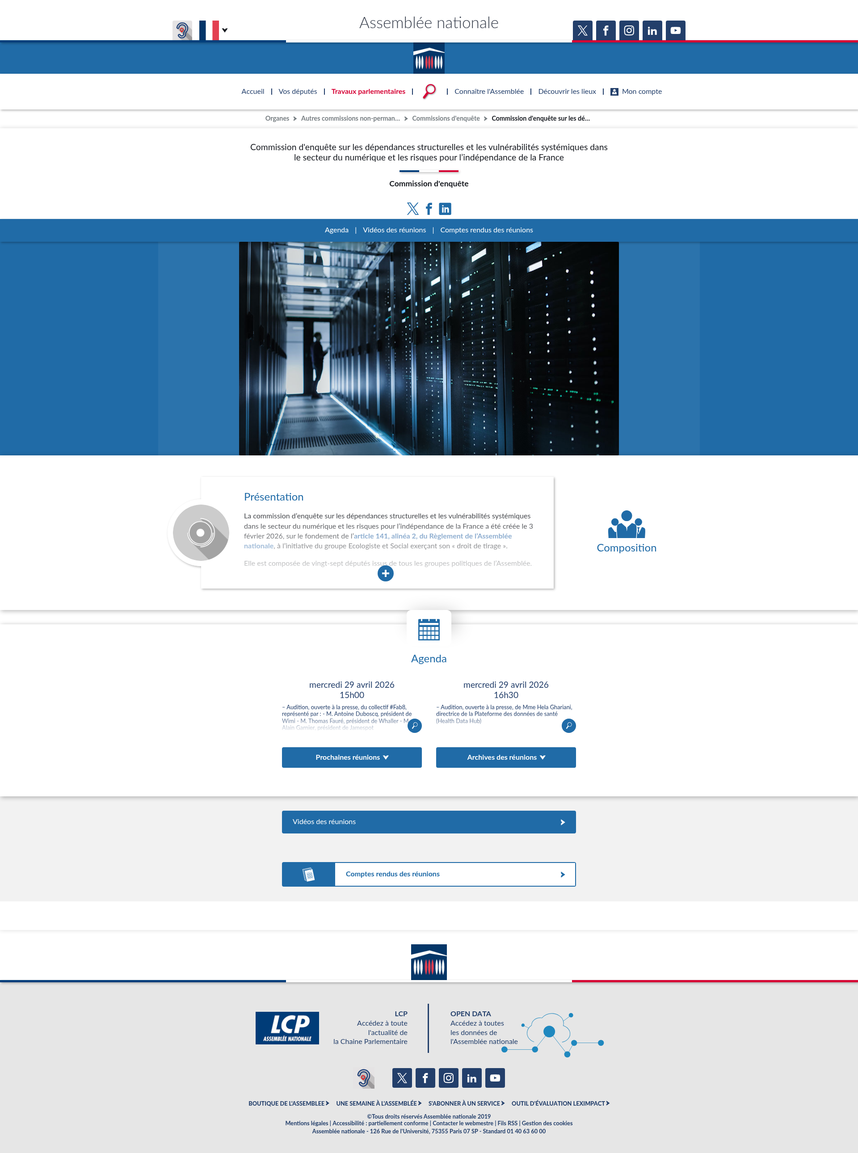The image size is (858, 1153).
Task: View details of the 16h30 meeting
Action: (x=569, y=726)
